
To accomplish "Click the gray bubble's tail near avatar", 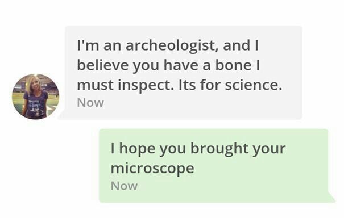I will [62, 115].
